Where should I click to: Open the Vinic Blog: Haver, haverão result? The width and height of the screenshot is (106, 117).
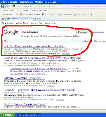click(x=34, y=46)
